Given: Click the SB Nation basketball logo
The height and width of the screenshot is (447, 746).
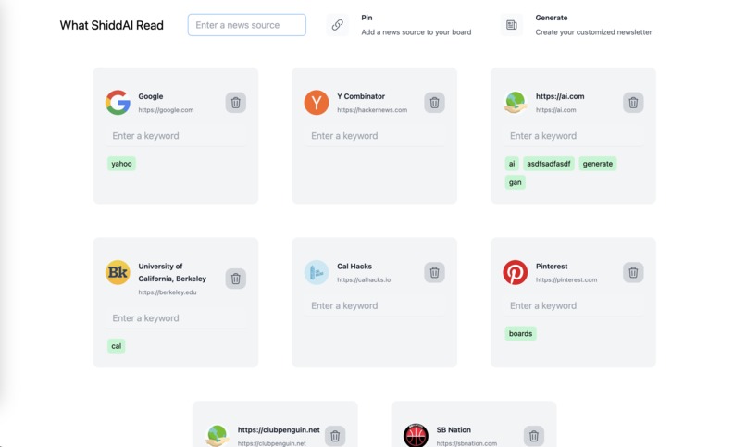Looking at the screenshot, I should coord(416,435).
